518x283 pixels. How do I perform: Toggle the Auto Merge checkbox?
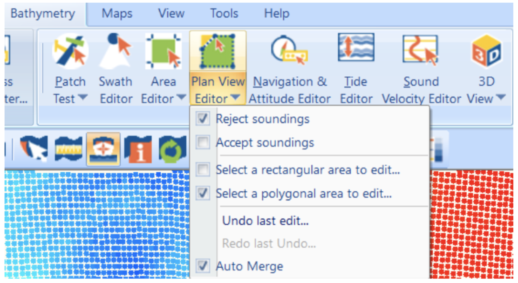coord(203,266)
